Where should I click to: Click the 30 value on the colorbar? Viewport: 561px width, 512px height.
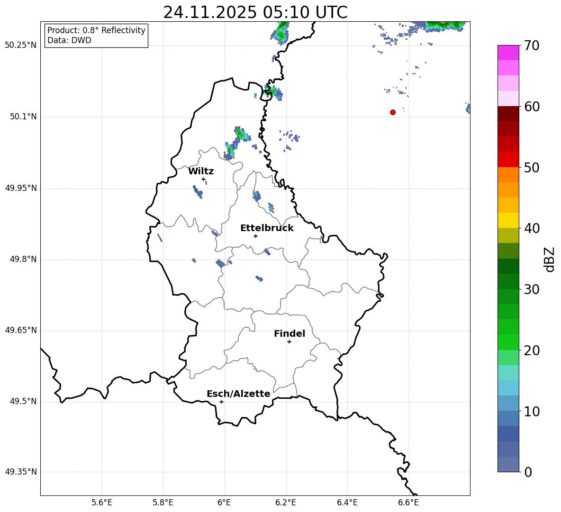point(531,289)
